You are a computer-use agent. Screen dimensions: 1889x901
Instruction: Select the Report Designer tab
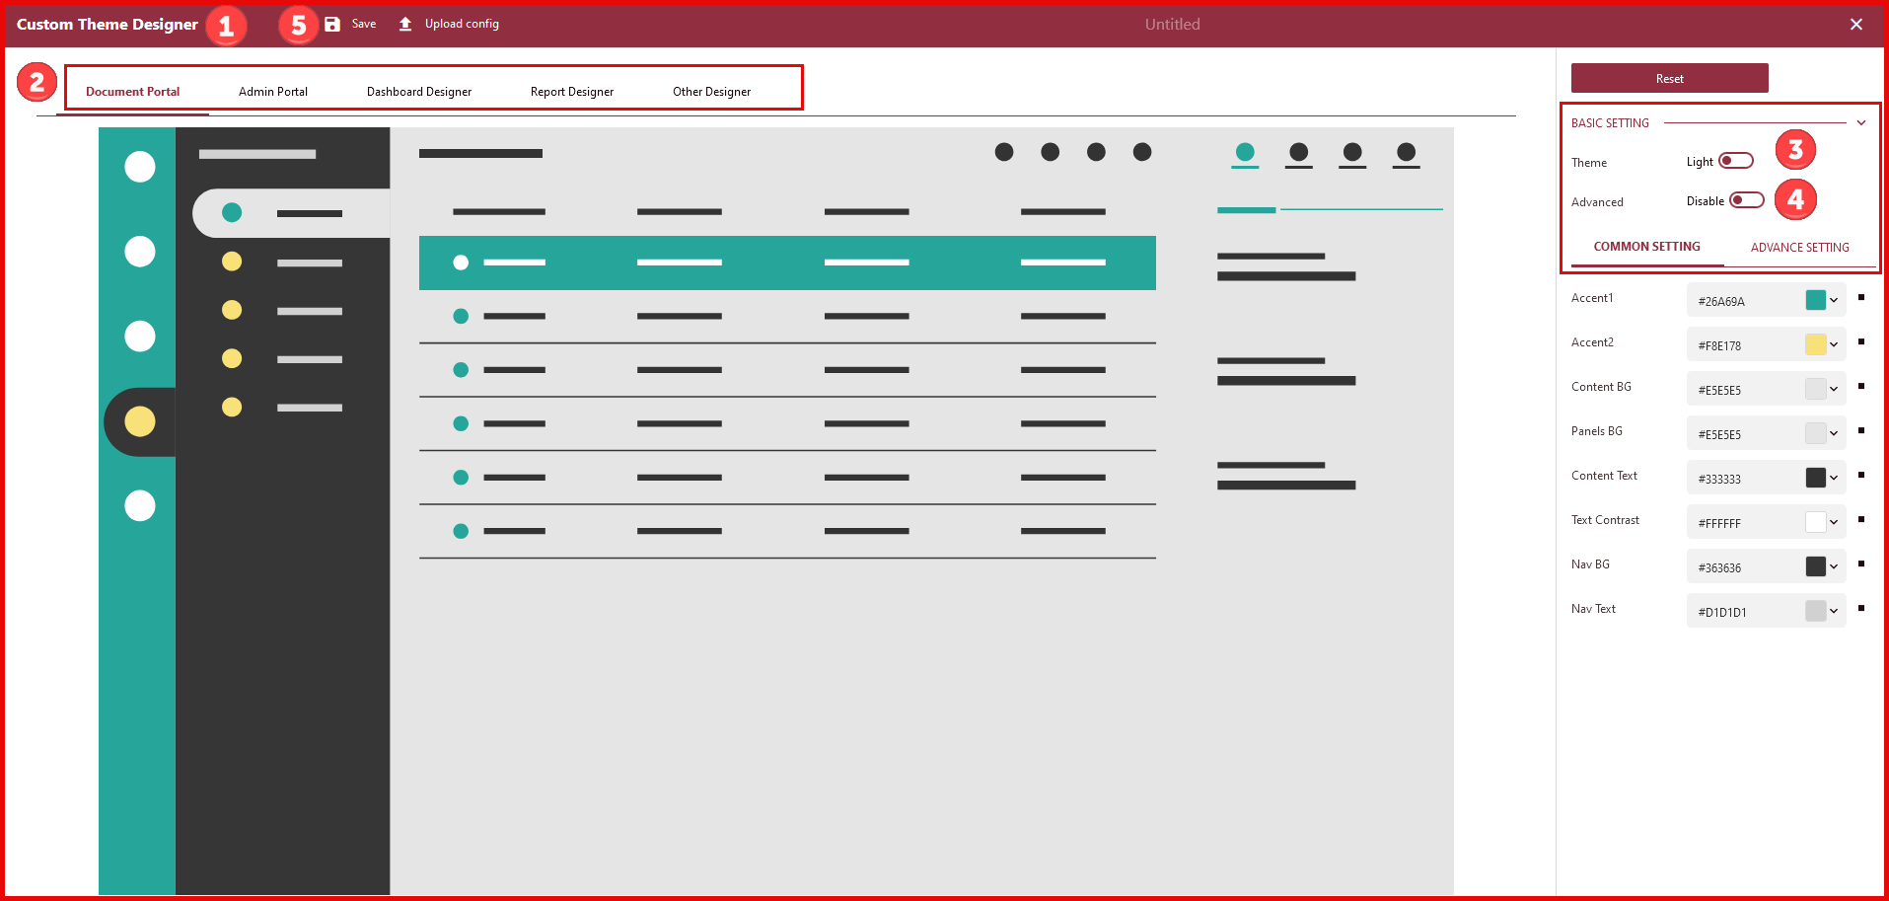click(x=571, y=91)
